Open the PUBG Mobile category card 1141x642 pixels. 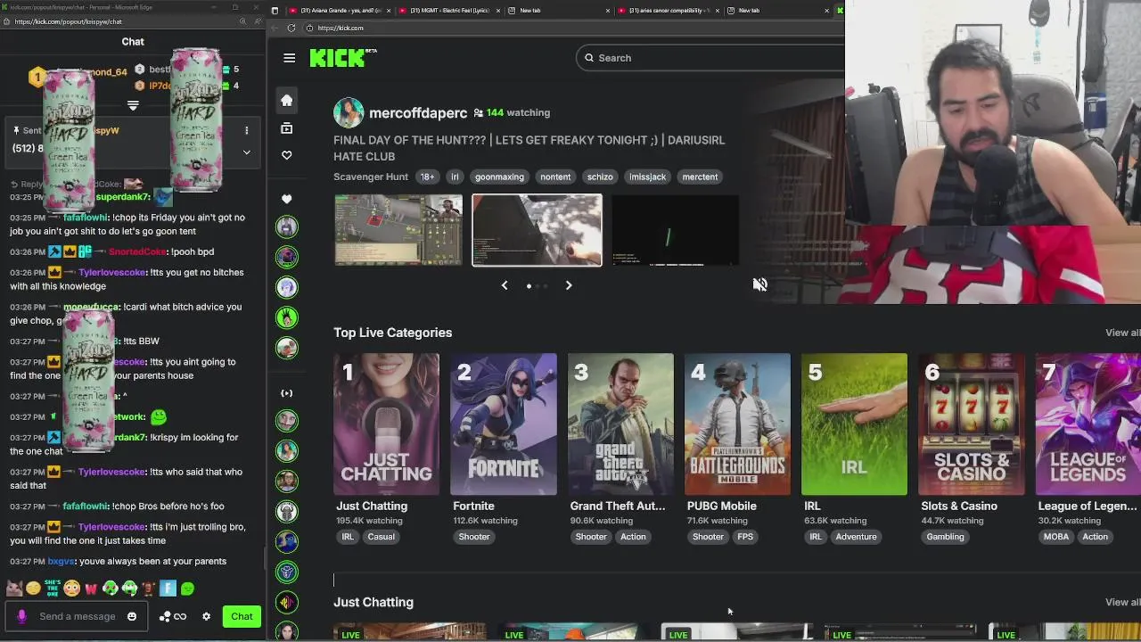point(737,424)
